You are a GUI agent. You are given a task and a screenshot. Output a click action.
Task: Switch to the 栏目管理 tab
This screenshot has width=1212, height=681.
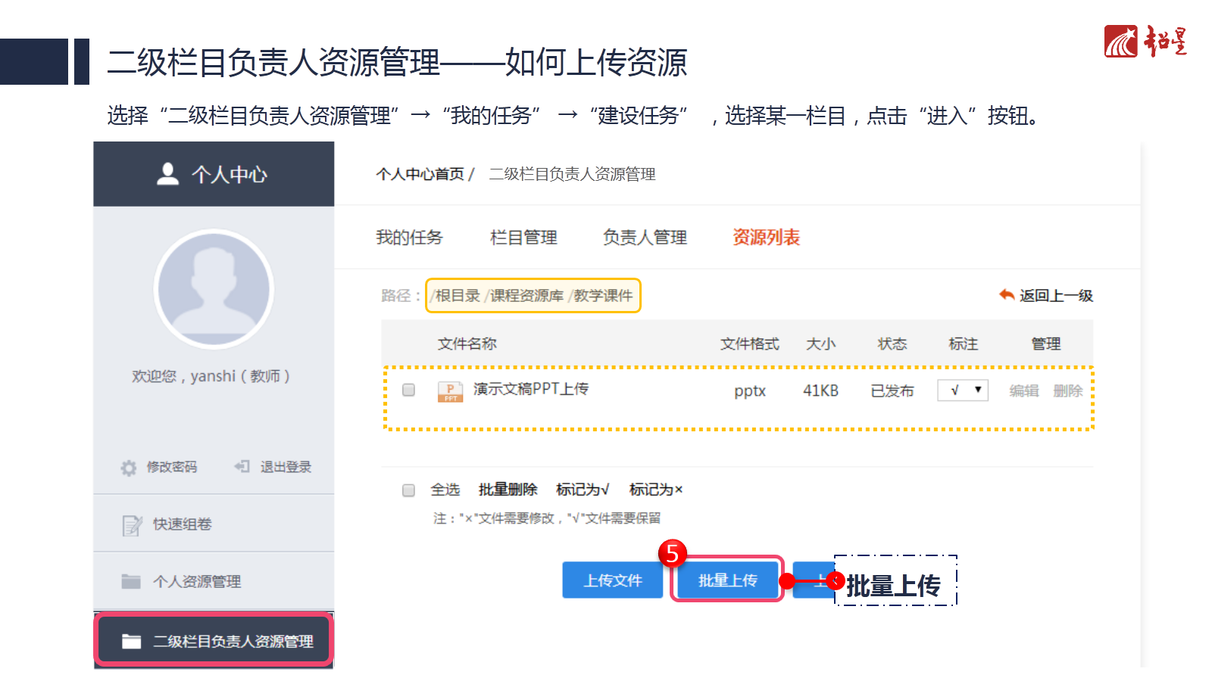pos(523,238)
